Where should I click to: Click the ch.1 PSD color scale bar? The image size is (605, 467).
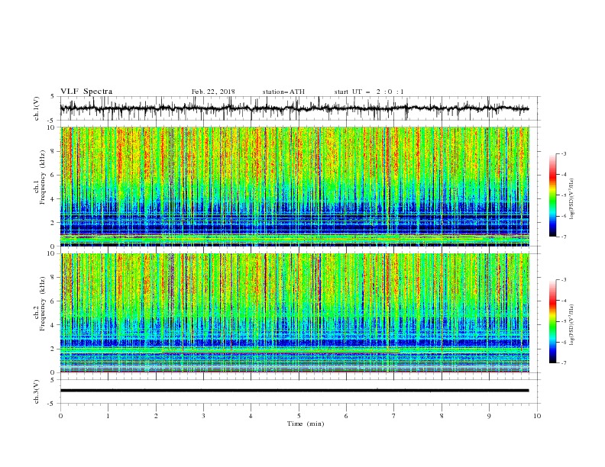pyautogui.click(x=552, y=195)
